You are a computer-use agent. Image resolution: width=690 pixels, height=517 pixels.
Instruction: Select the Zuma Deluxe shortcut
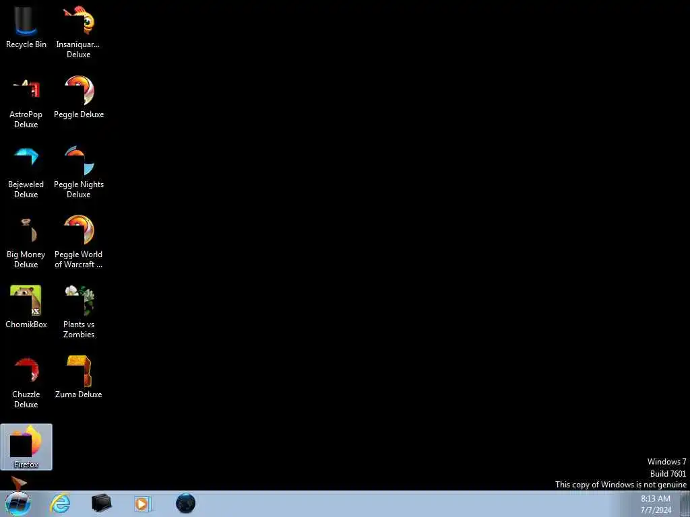click(79, 377)
